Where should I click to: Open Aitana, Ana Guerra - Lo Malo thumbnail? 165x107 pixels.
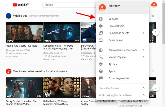coord(24,32)
